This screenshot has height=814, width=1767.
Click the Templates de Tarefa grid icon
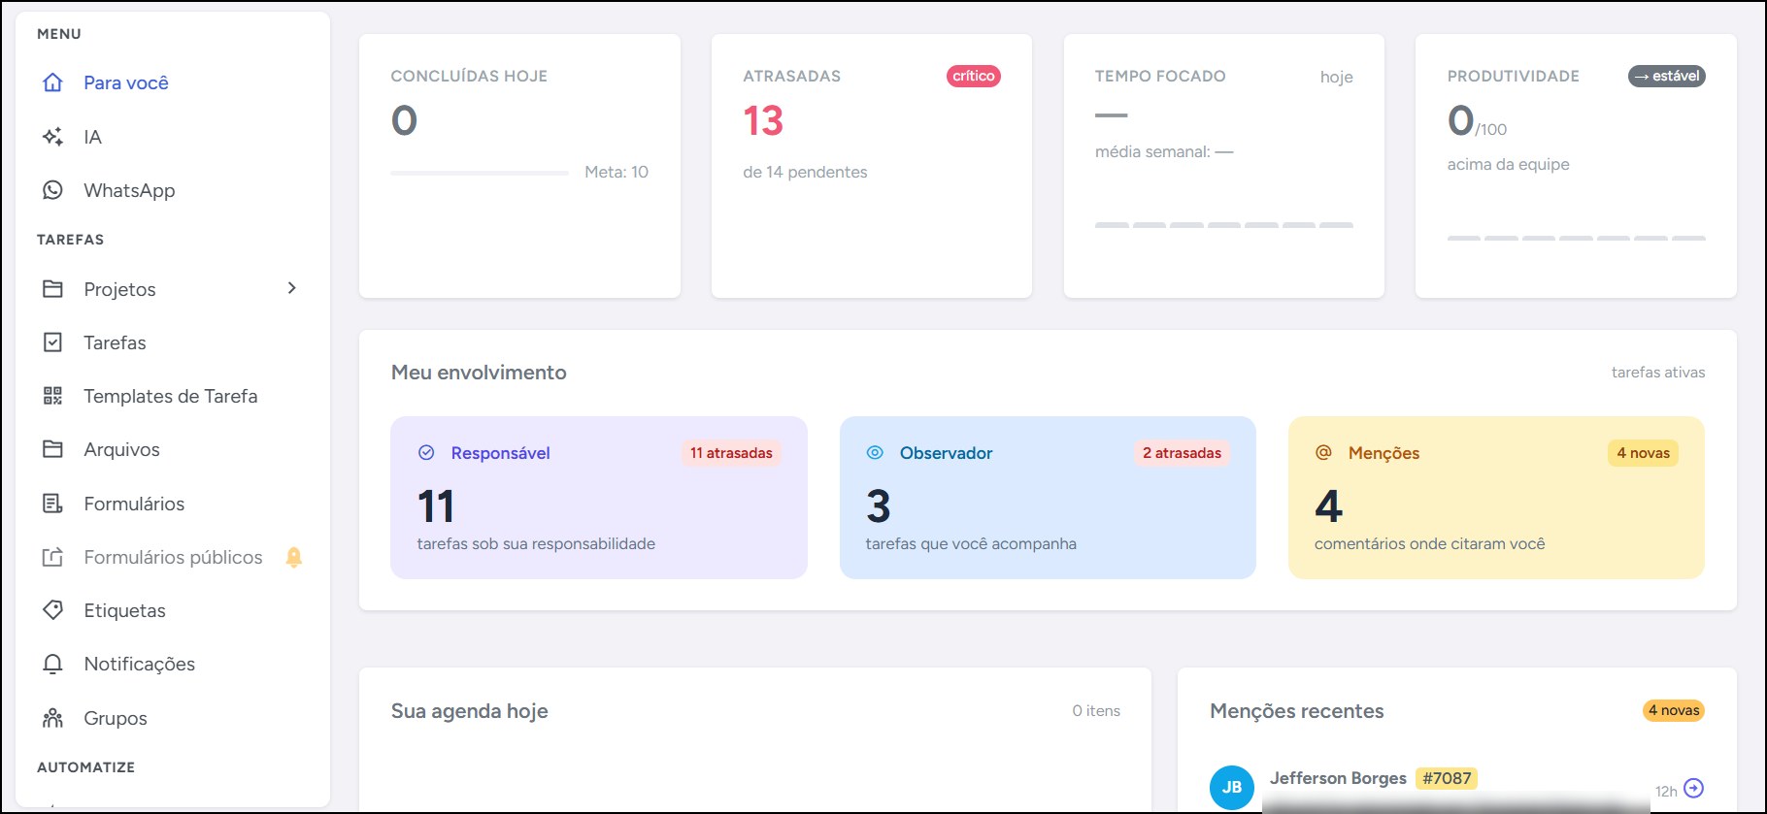pos(52,396)
